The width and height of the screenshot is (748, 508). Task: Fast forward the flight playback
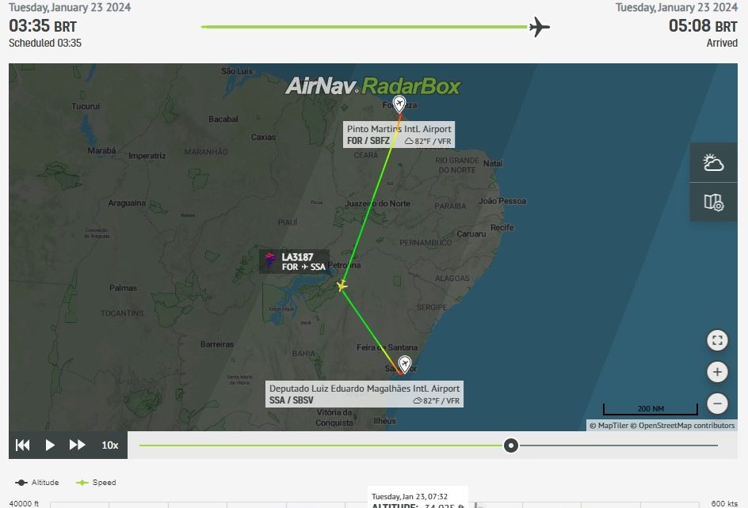pyautogui.click(x=78, y=445)
